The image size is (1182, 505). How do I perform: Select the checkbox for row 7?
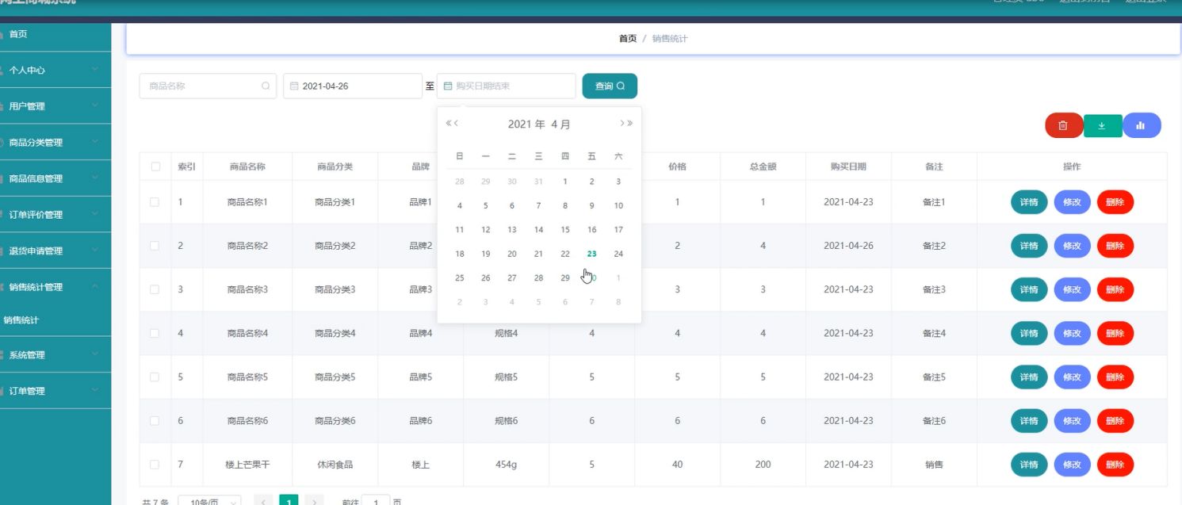coord(155,465)
